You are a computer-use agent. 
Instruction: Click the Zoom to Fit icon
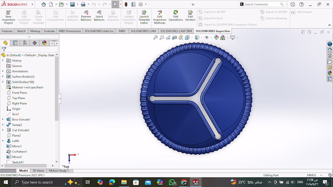click(156, 38)
